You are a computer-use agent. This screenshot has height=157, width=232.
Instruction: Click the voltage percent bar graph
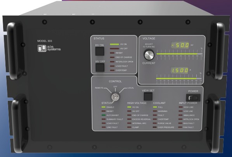tap(180, 54)
